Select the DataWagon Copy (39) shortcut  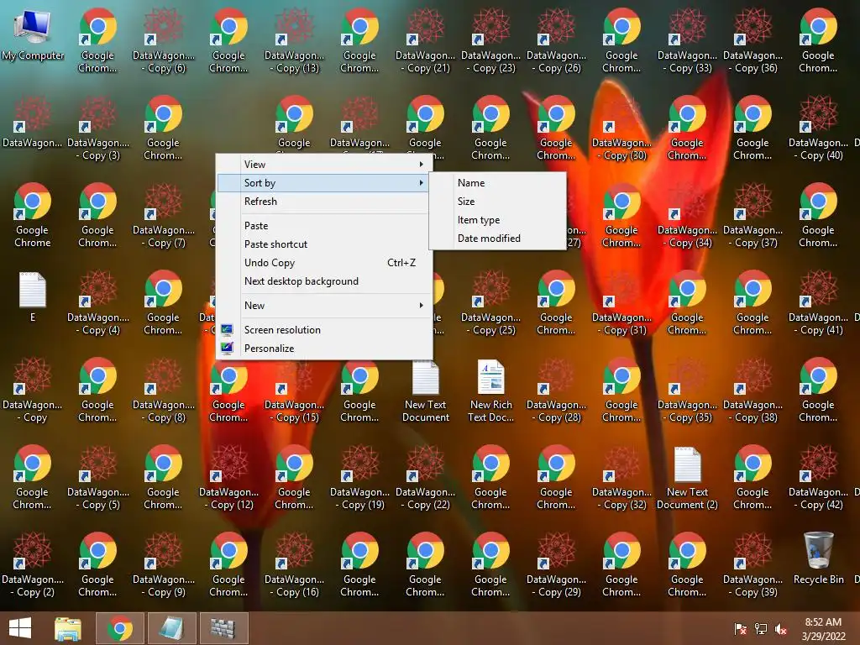click(753, 565)
